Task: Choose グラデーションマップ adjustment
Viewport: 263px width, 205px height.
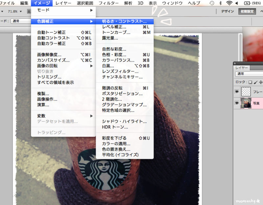Action: [125, 105]
